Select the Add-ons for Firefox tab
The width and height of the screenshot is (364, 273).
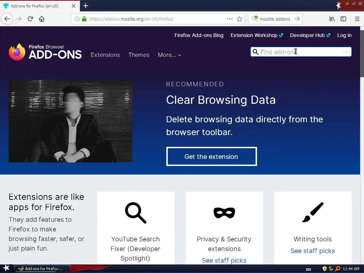point(39,6)
